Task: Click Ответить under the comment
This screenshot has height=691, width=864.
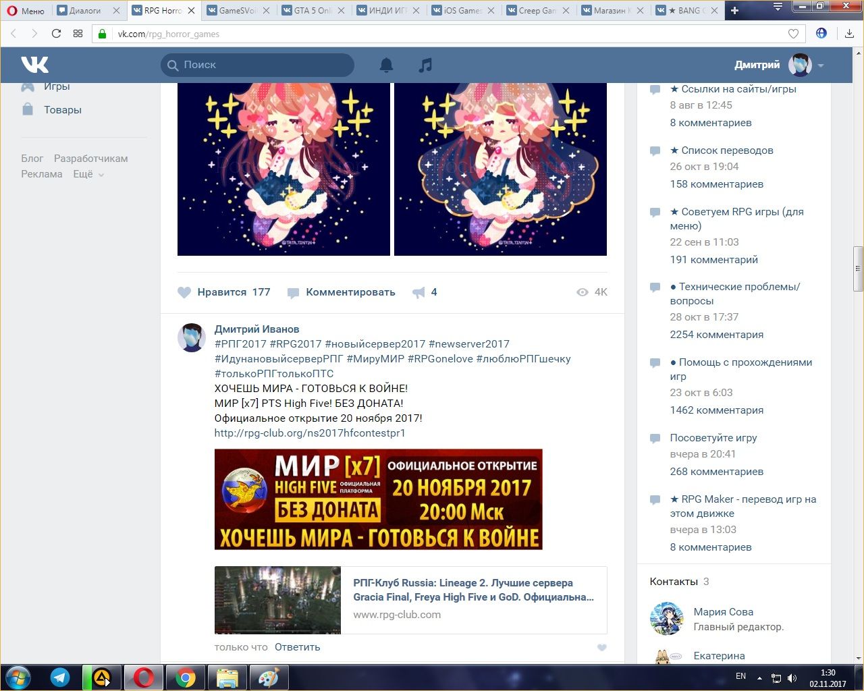Action: (x=297, y=647)
